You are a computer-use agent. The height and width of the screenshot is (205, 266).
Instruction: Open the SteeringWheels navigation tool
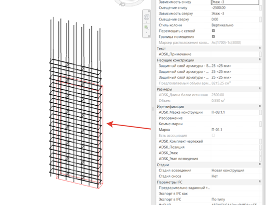point(146,17)
